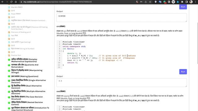Collapse the code block at line 5
Screen dimensions: 198x111
[x=61, y=51]
